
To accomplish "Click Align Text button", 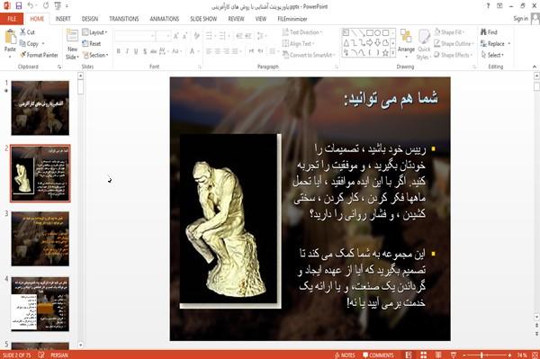I will (298, 43).
